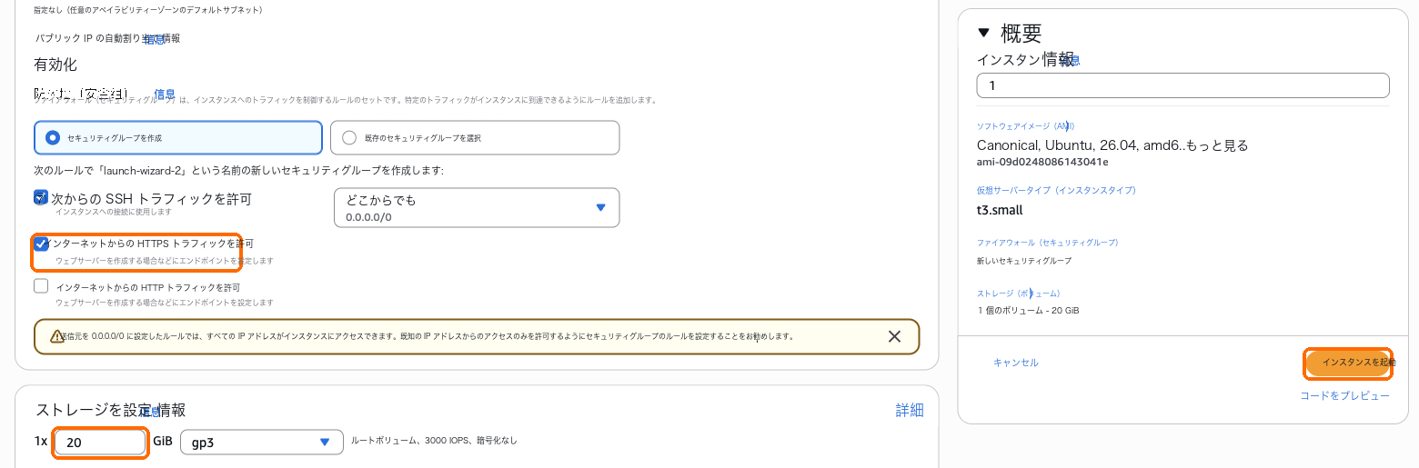Open the gp3 volume type dropdown

(x=262, y=442)
